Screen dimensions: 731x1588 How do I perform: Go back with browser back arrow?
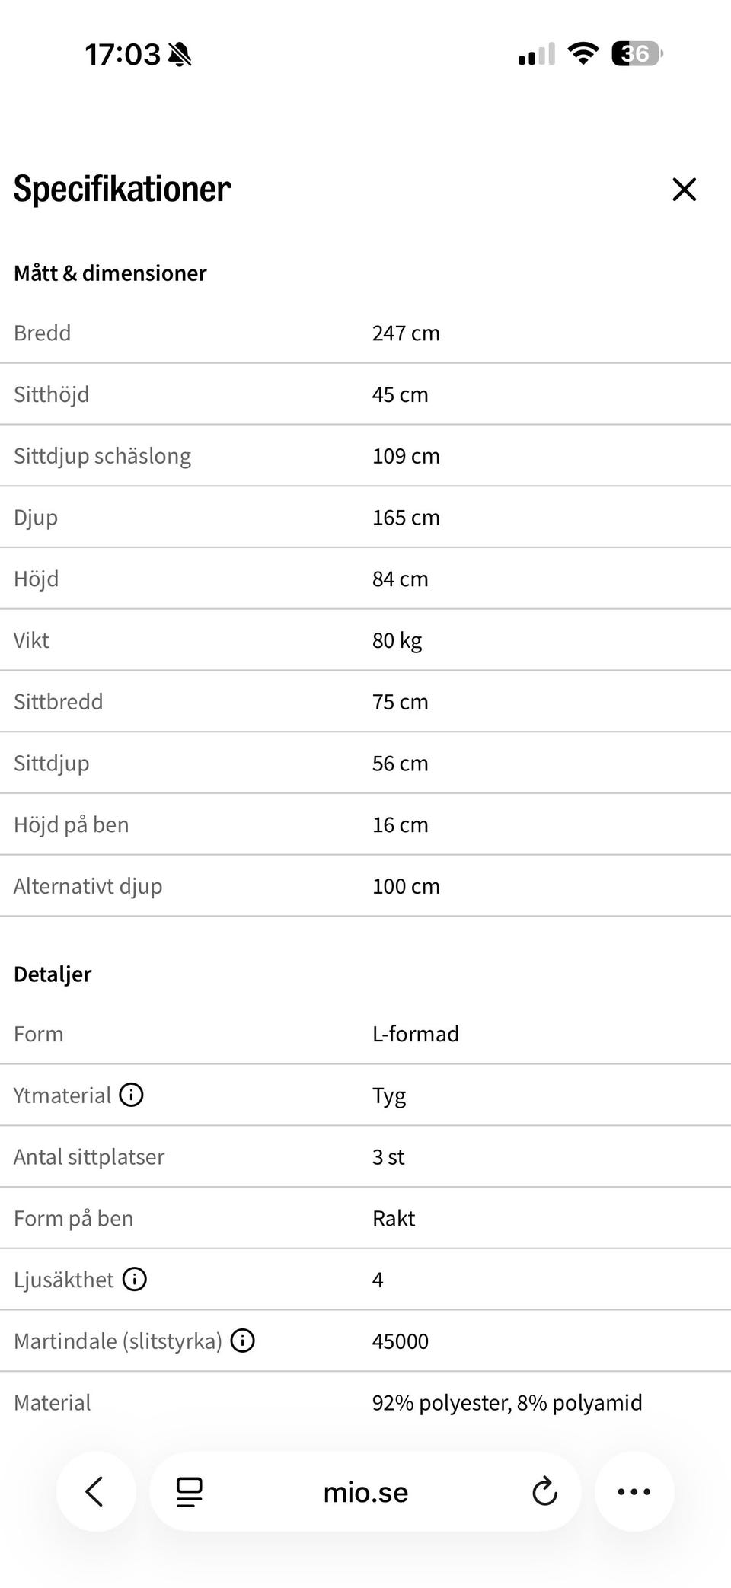pos(95,1491)
